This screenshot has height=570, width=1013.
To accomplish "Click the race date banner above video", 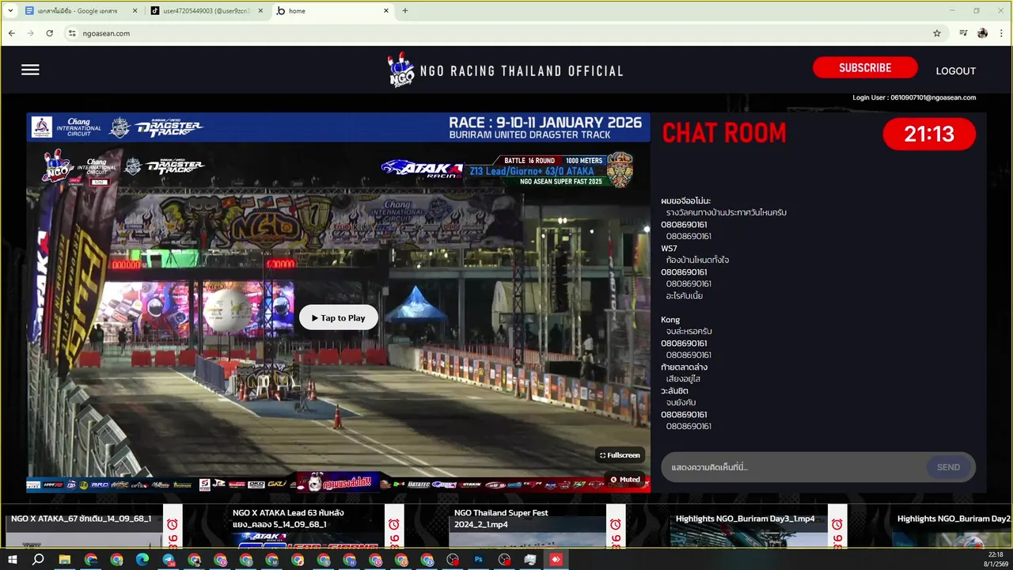I will coord(338,127).
